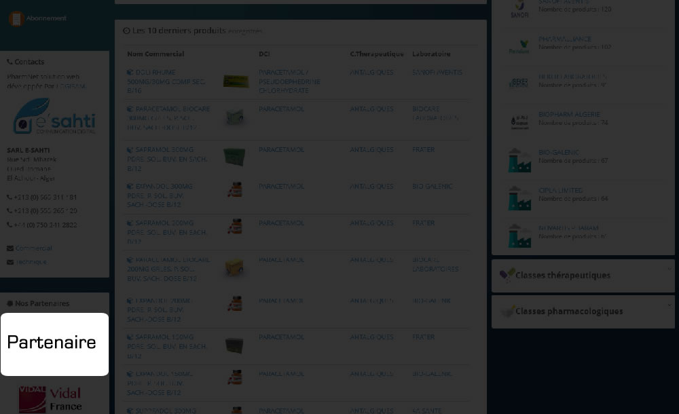The width and height of the screenshot is (679, 414).
Task: Open the Sapramol 300MG product image
Action: pyautogui.click(x=235, y=157)
